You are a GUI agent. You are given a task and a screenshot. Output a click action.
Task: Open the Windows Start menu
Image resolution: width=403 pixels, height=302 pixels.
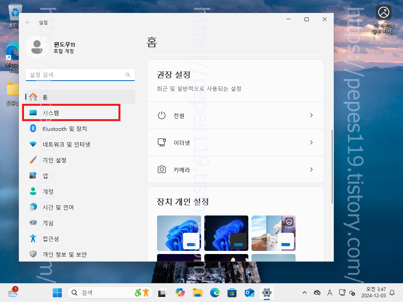57,293
